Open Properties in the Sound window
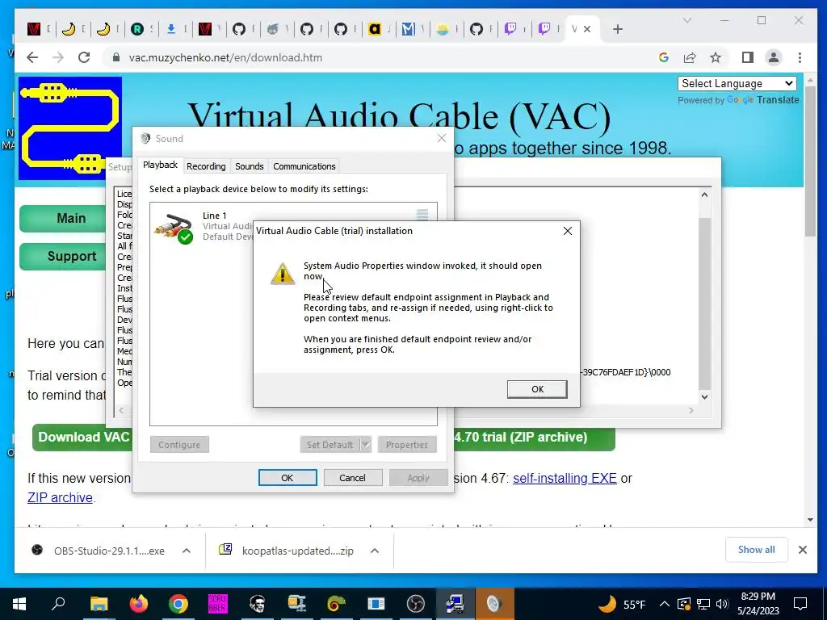 pyautogui.click(x=407, y=445)
